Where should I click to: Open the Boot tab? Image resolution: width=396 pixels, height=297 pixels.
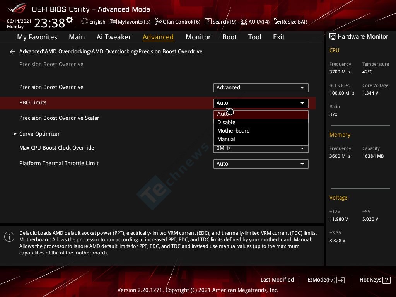point(229,37)
